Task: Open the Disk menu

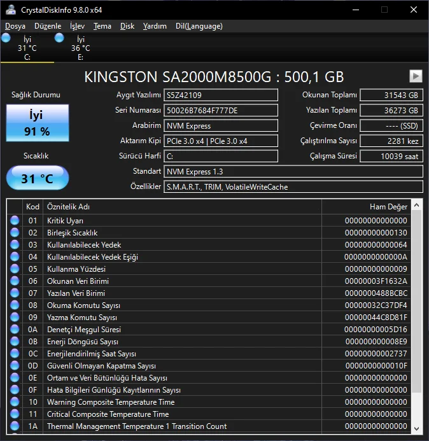Action: (x=127, y=26)
